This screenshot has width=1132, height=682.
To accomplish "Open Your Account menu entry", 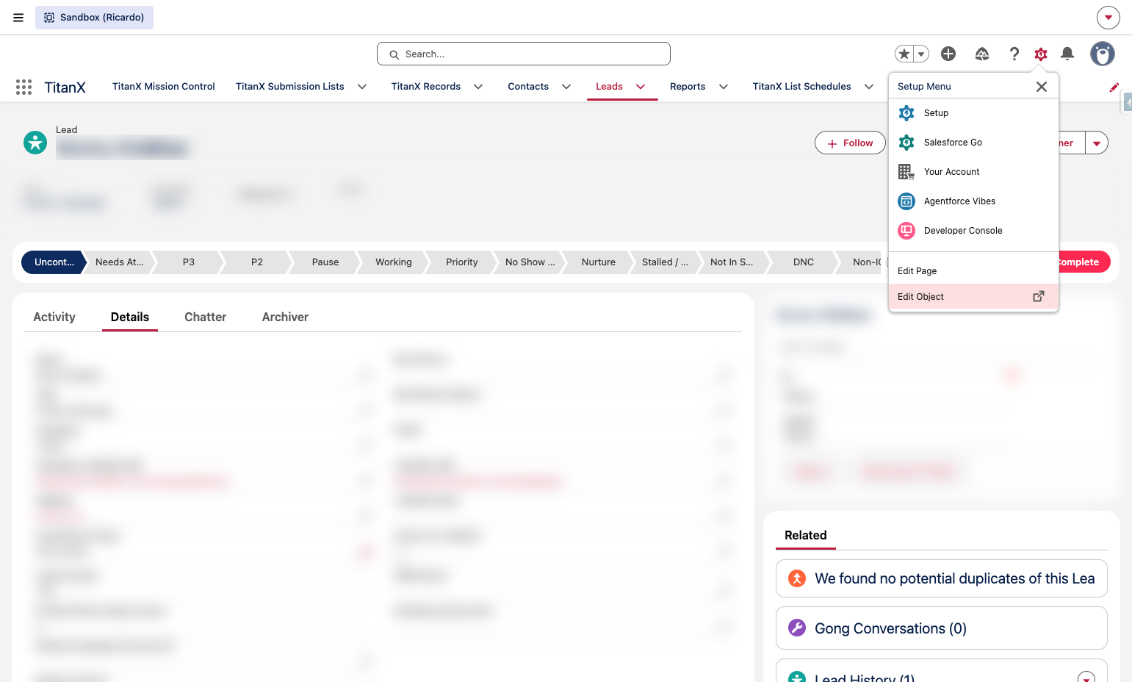I will click(x=973, y=172).
